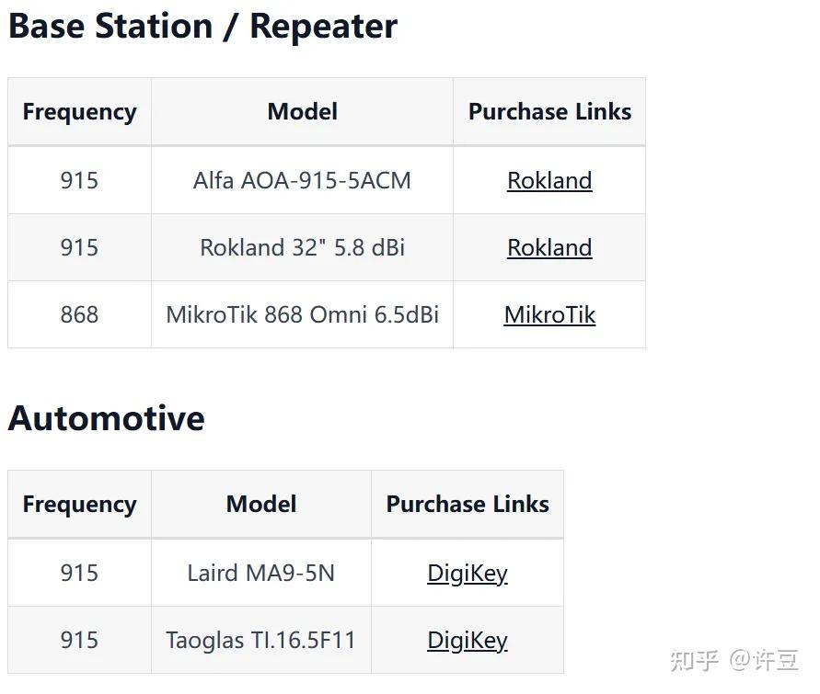This screenshot has height=694, width=820.
Task: Click the MikroTik 868 Omni 6.5dBi cell
Action: tap(302, 314)
